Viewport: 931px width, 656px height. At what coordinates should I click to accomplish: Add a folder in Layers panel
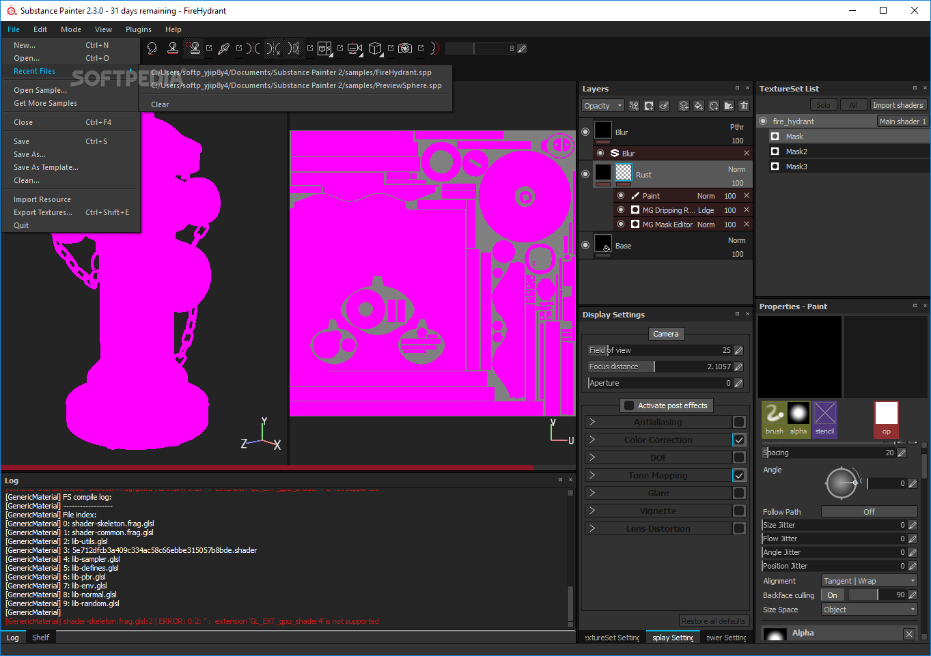coord(729,106)
